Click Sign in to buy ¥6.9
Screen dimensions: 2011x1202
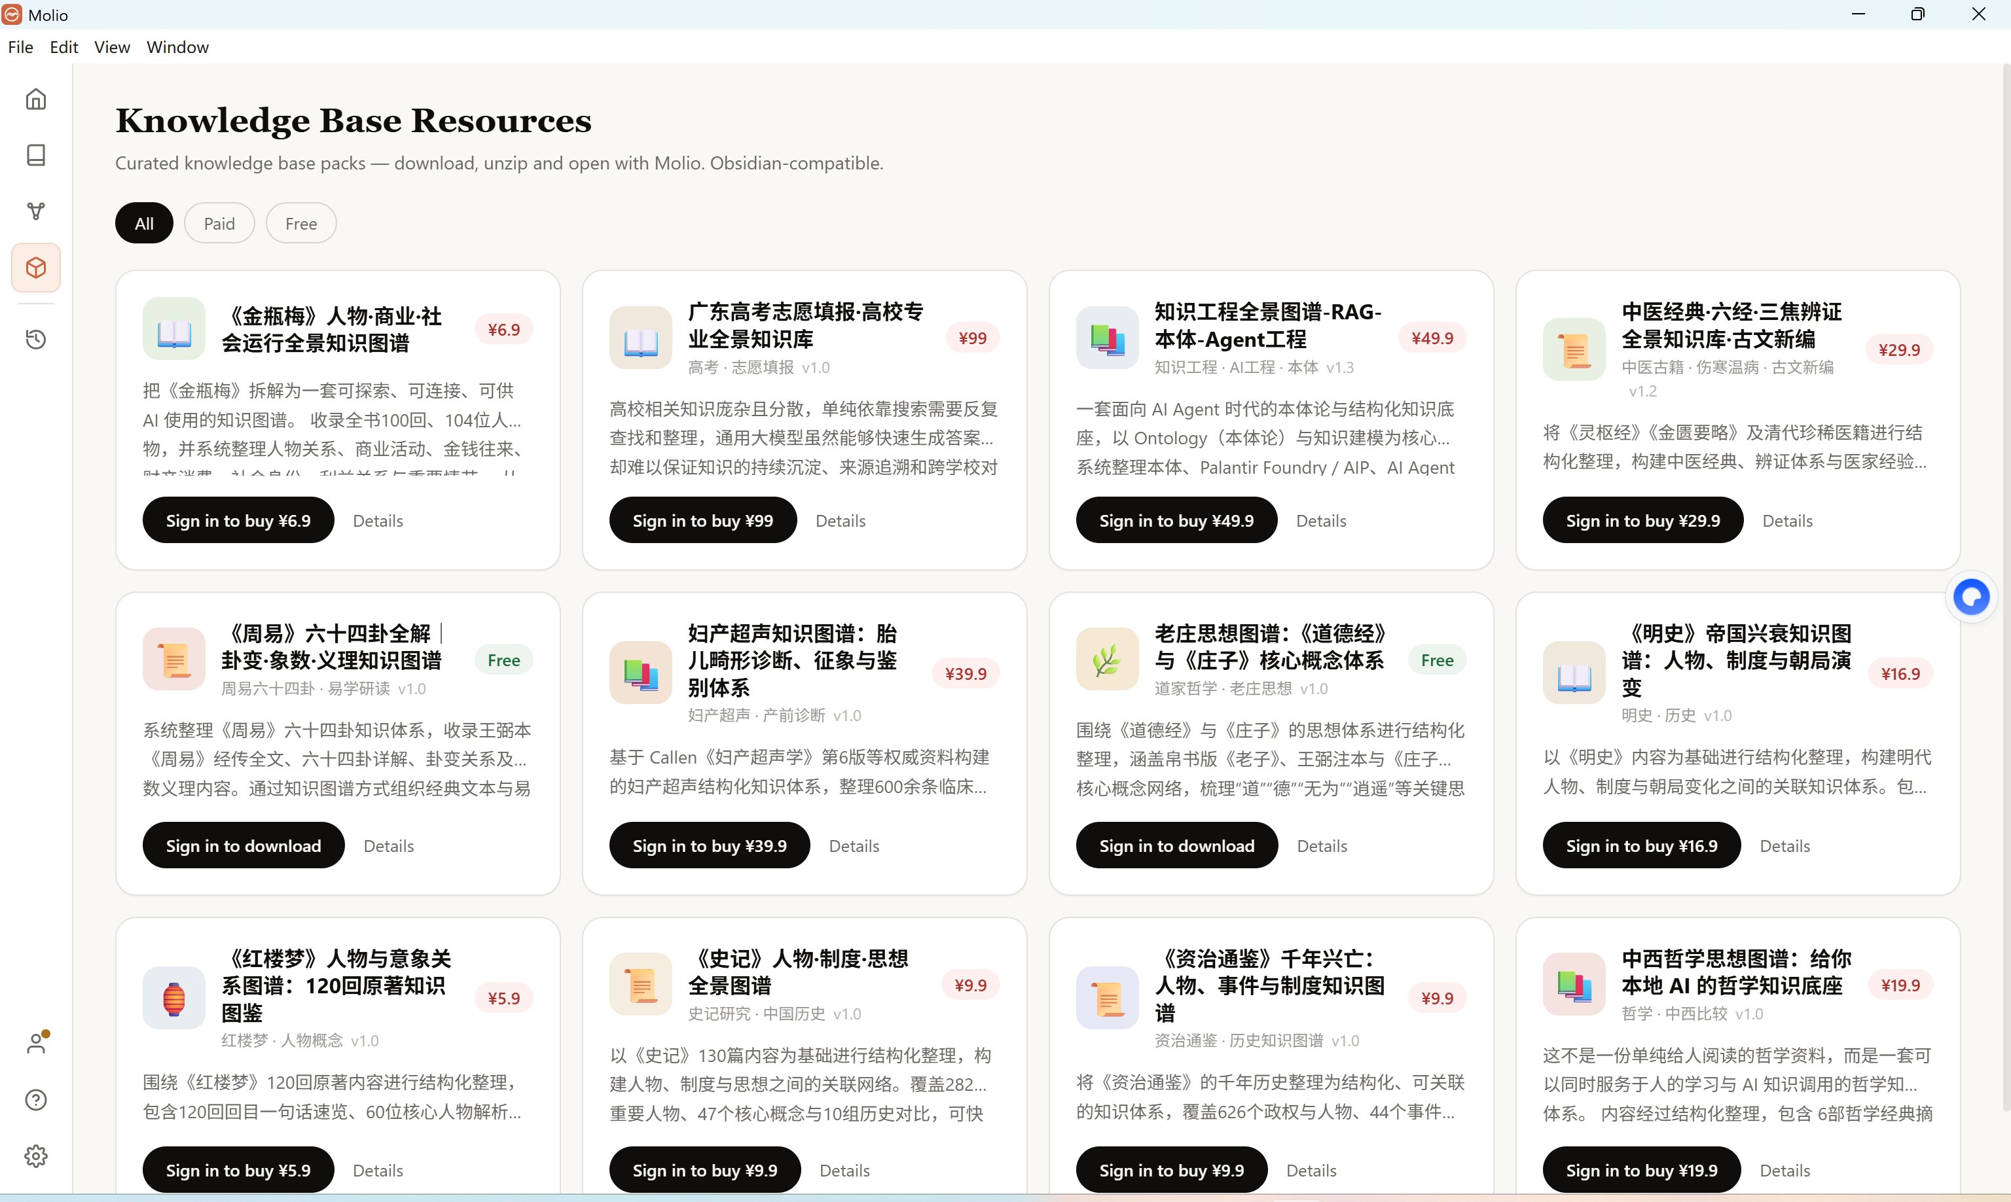point(238,520)
